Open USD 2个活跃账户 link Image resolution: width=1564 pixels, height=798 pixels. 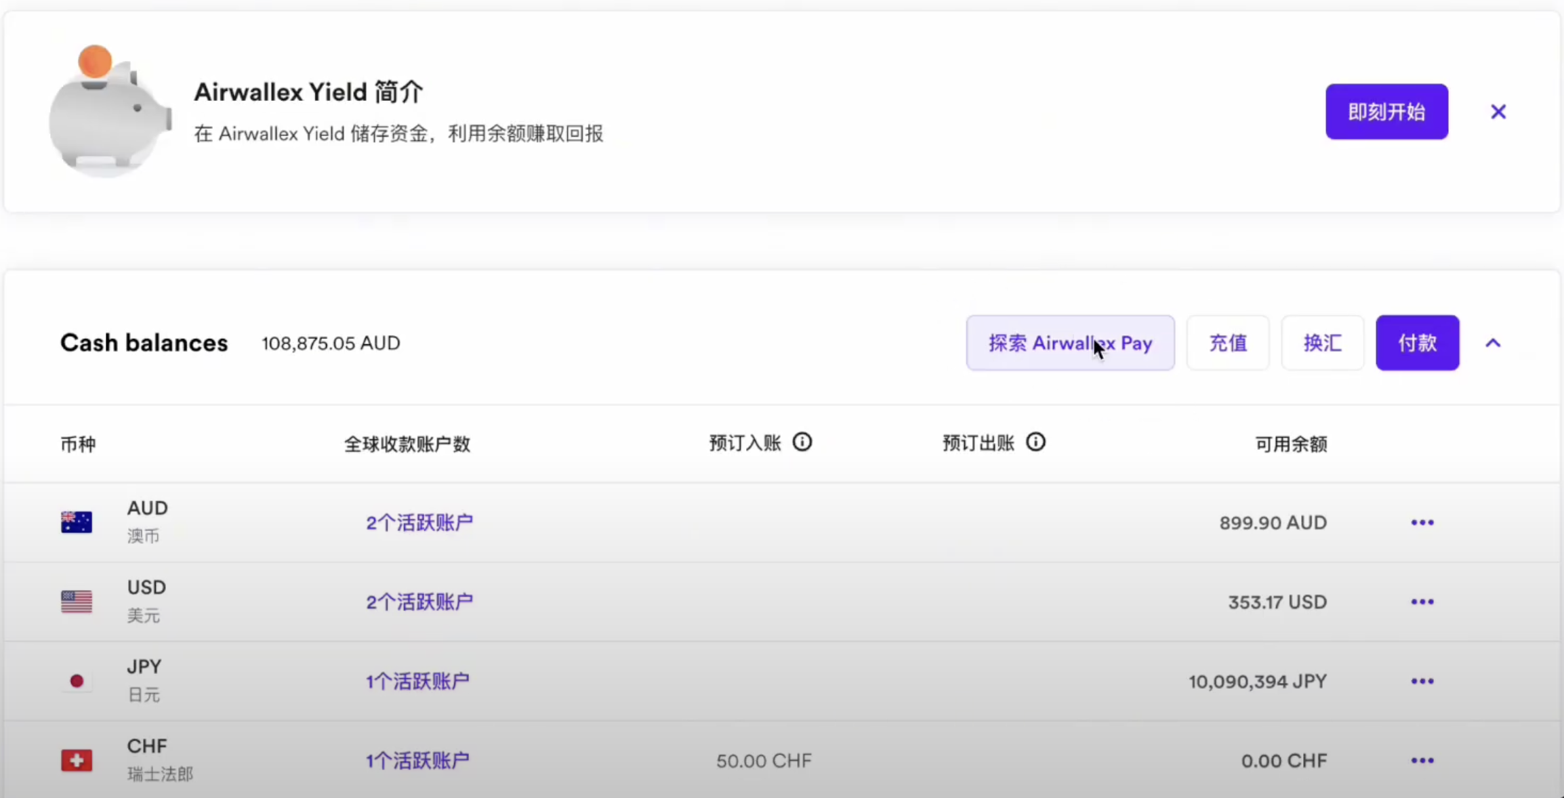click(x=419, y=602)
